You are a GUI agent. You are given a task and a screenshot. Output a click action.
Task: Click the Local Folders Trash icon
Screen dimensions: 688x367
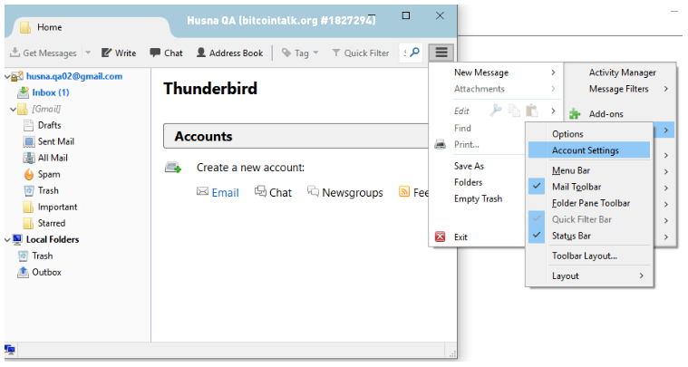click(23, 256)
